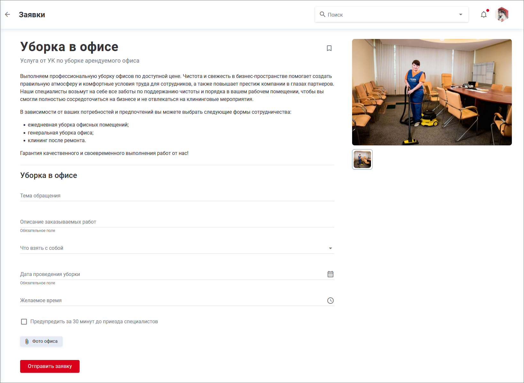Open calendar picker for cleaning date
The width and height of the screenshot is (524, 383).
point(330,274)
